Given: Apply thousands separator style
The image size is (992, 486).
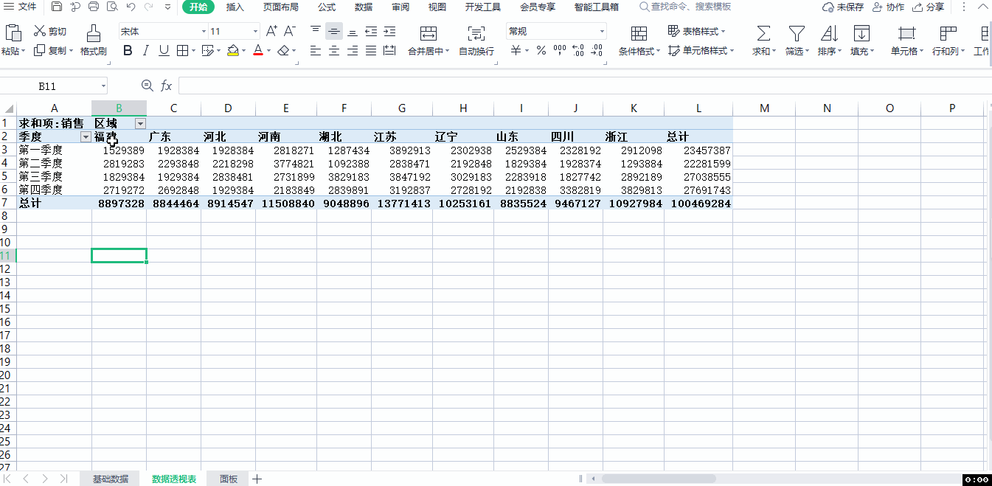Looking at the screenshot, I should click(x=560, y=51).
